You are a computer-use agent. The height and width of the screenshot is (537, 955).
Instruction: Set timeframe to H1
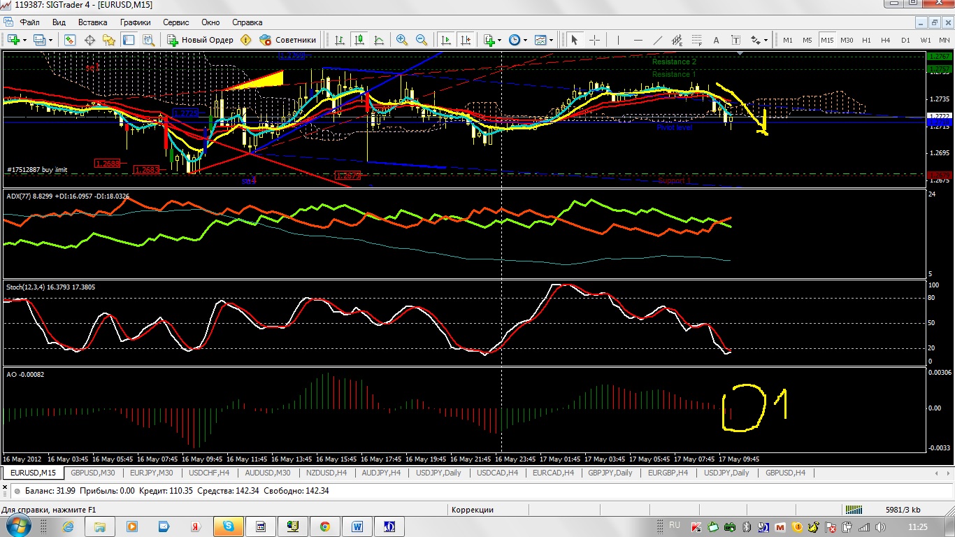(866, 40)
